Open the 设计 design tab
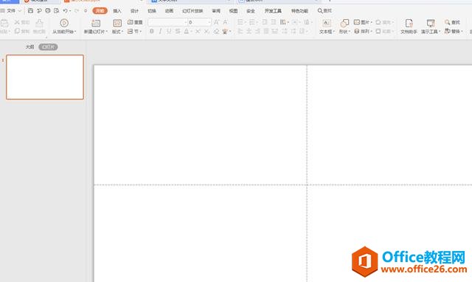 click(x=134, y=11)
